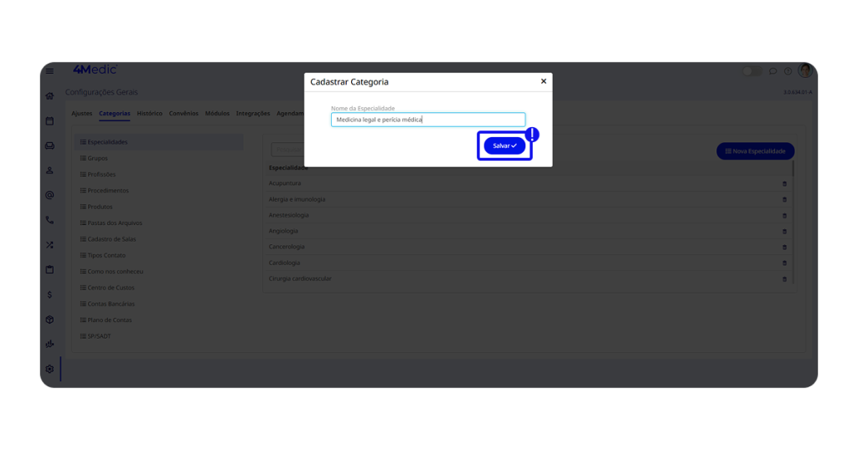The image size is (858, 450).
Task: Switch to the Convênios tab
Action: coord(183,114)
